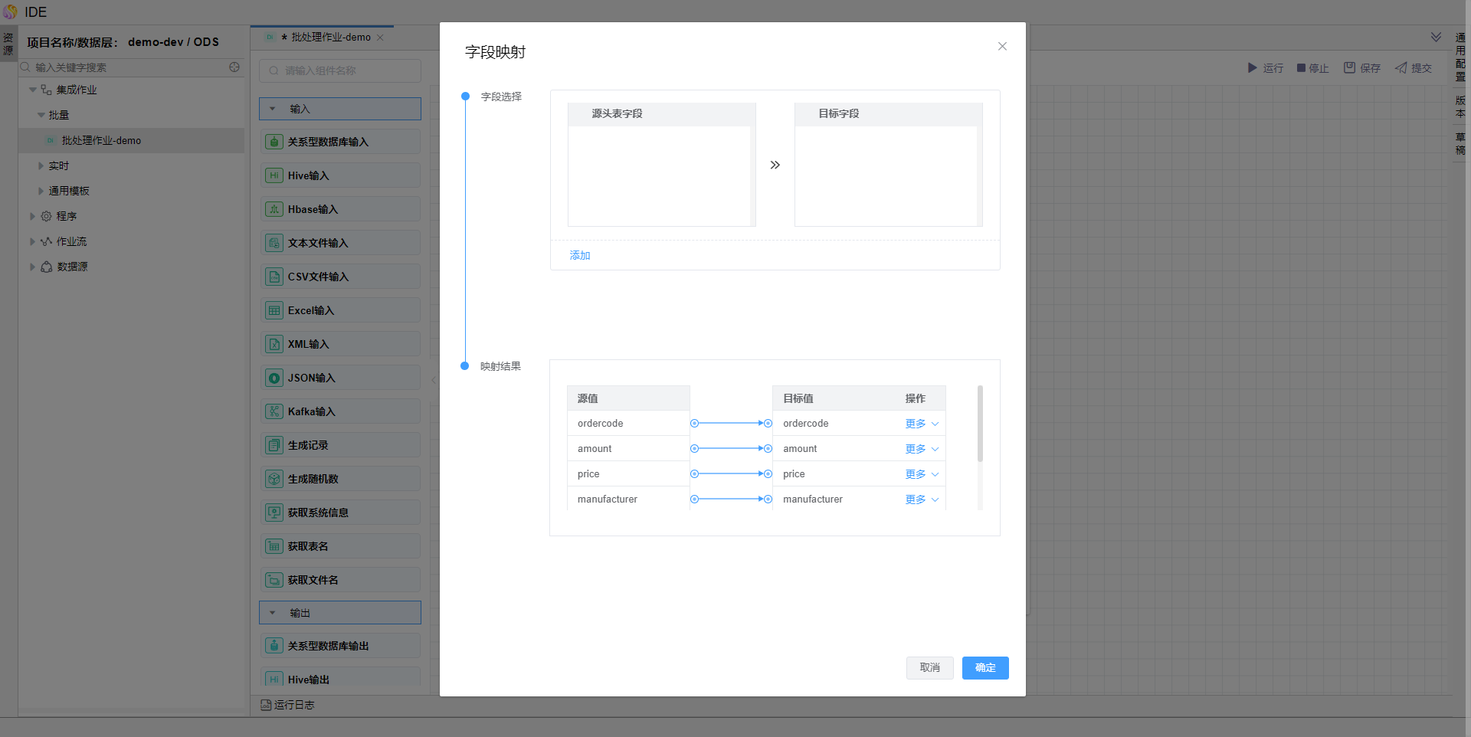Click the Kafka输入 component icon
Image resolution: width=1471 pixels, height=737 pixels.
click(x=274, y=411)
